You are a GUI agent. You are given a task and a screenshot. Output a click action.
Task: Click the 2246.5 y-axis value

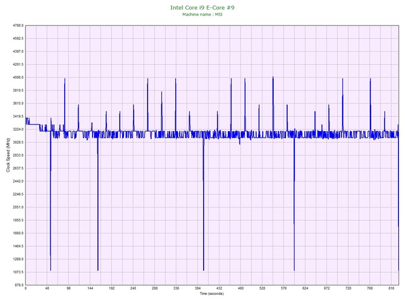tap(18, 194)
